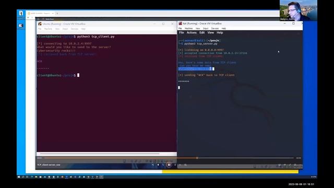Open Help in the Kali terminal menu bar
334x188 pixels.
220,32
